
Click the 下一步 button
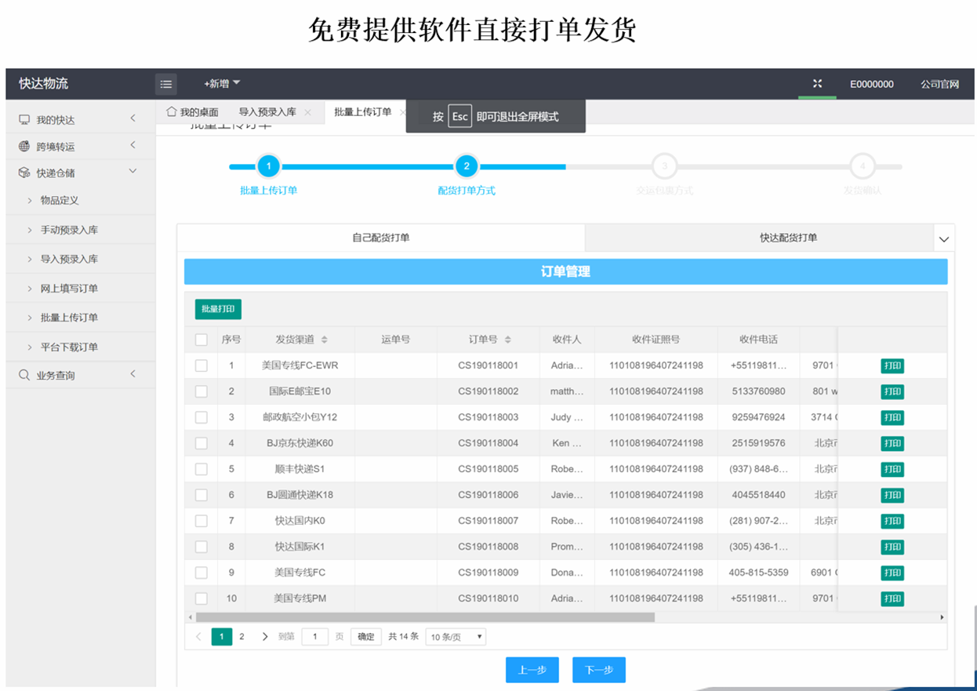coord(598,671)
